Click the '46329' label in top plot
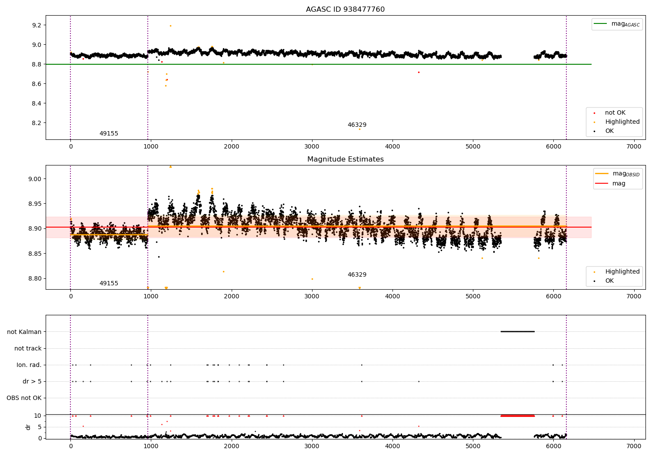 357,125
